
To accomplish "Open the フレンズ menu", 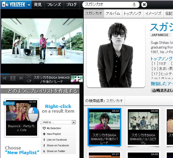I will point(54,5).
